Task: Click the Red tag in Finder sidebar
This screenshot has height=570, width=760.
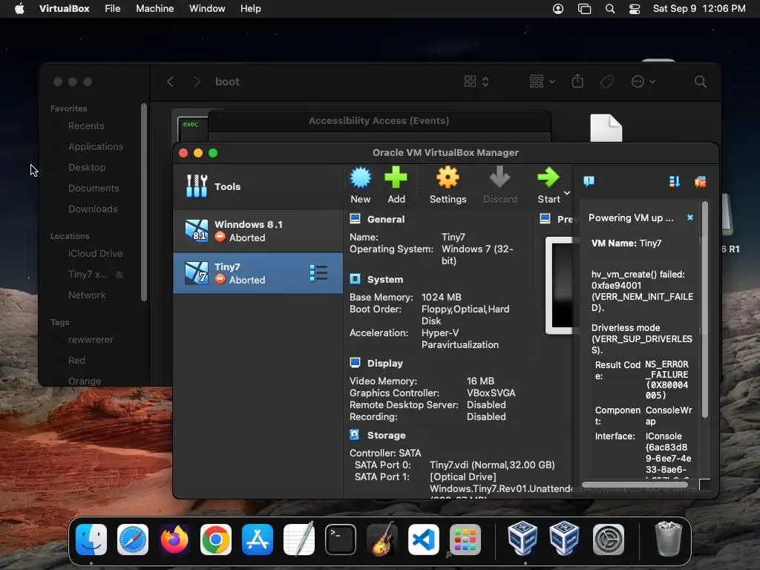Action: coord(76,360)
